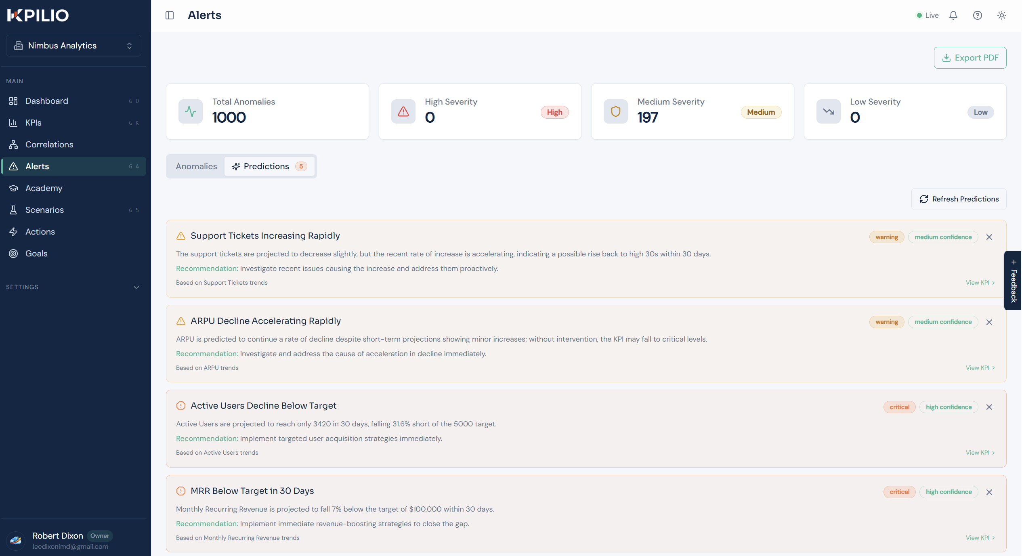View KPI for ARPU trends
The image size is (1022, 556).
tap(980, 368)
